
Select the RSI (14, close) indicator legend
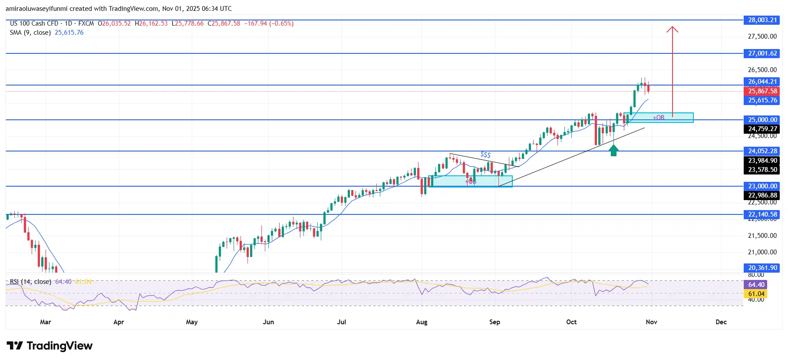coord(30,282)
